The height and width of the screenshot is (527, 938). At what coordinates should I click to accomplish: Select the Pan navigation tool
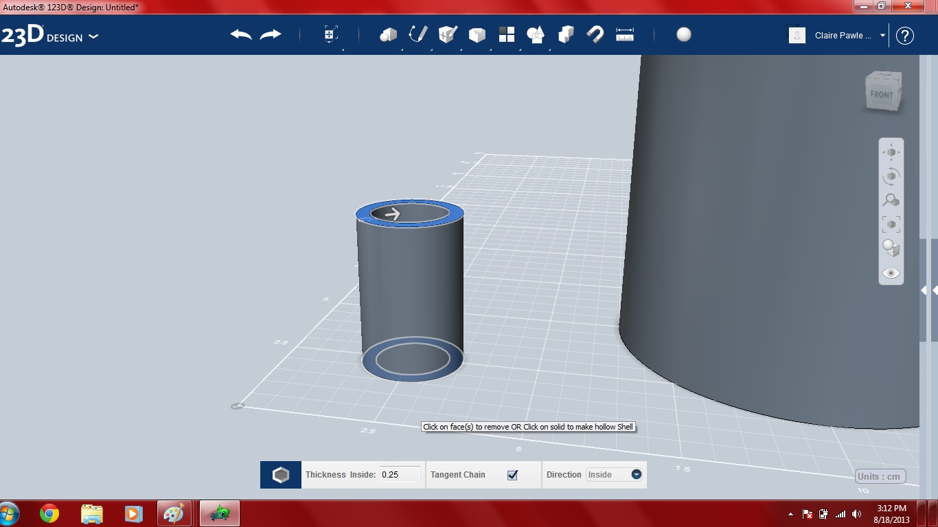891,152
